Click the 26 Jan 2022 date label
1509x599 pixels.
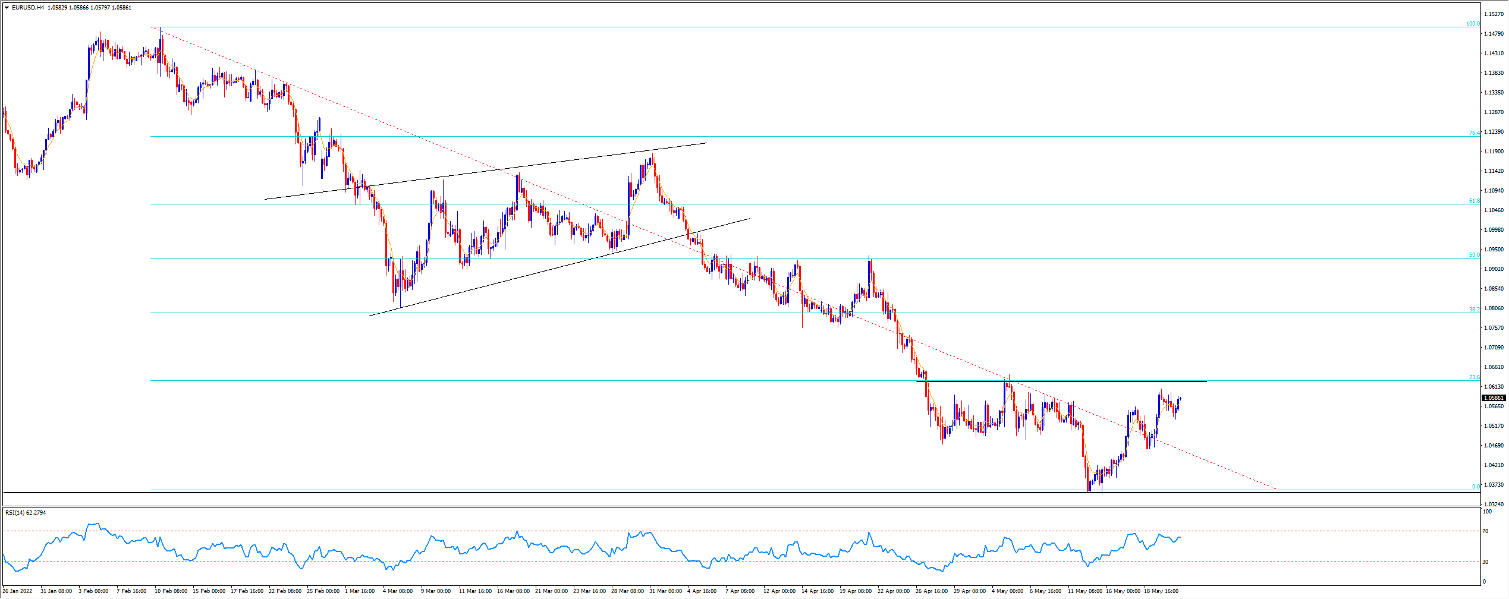coord(18,591)
